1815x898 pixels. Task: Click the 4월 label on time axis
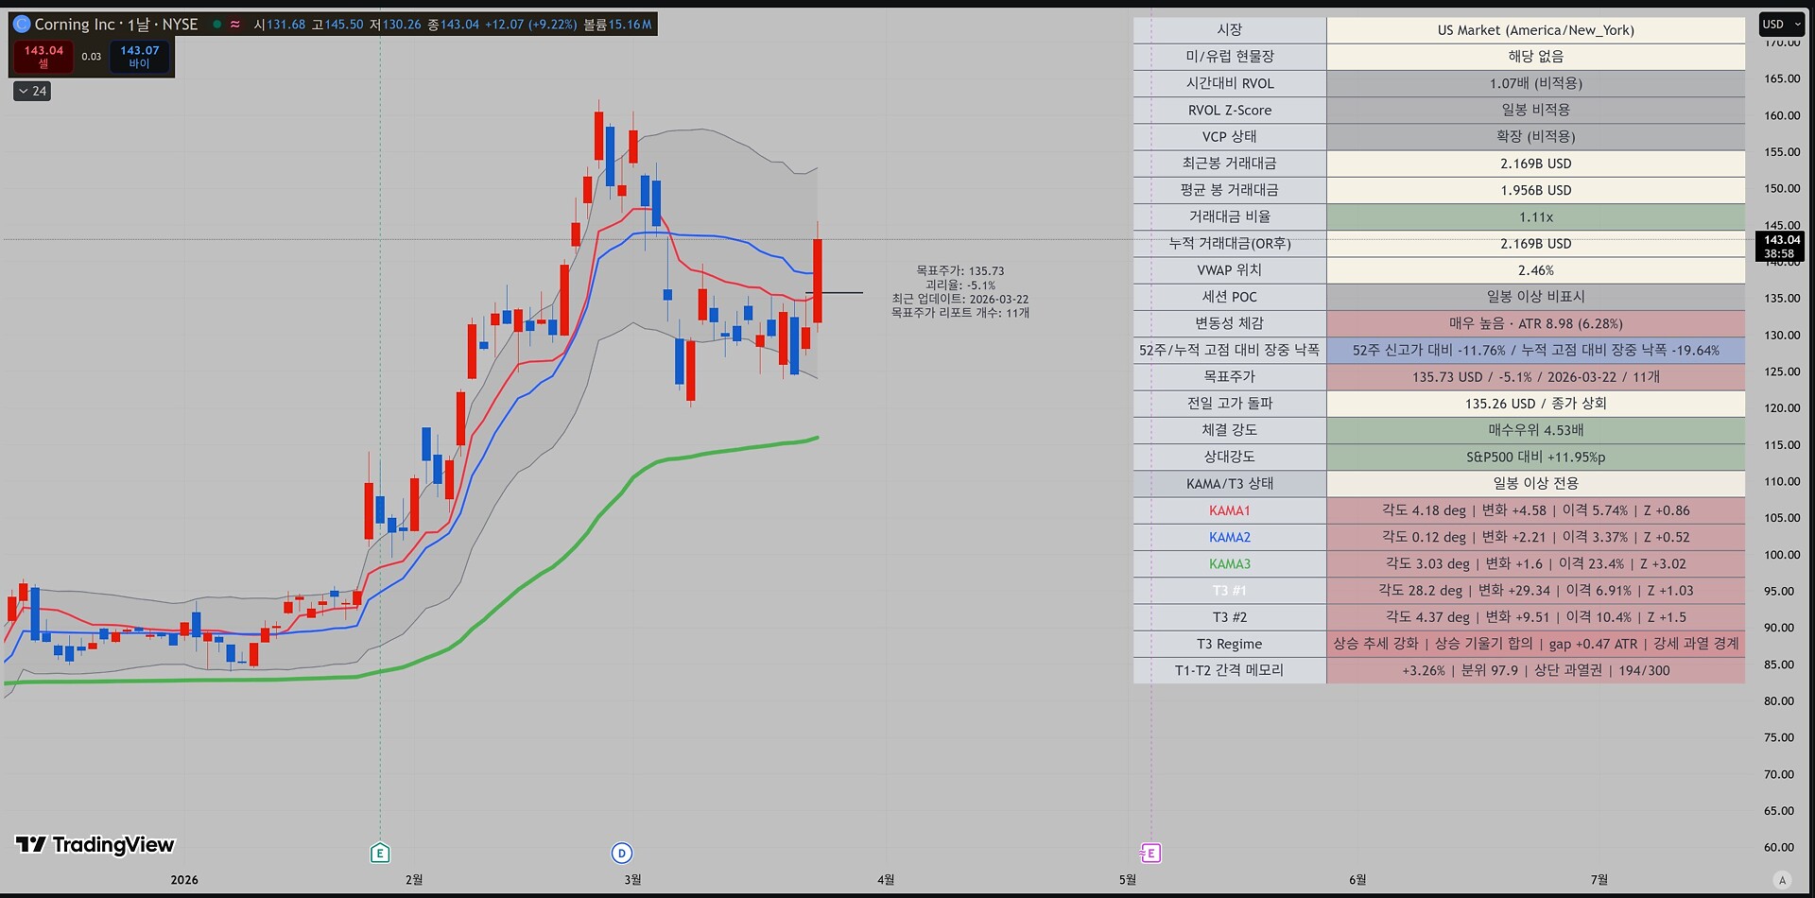(886, 880)
